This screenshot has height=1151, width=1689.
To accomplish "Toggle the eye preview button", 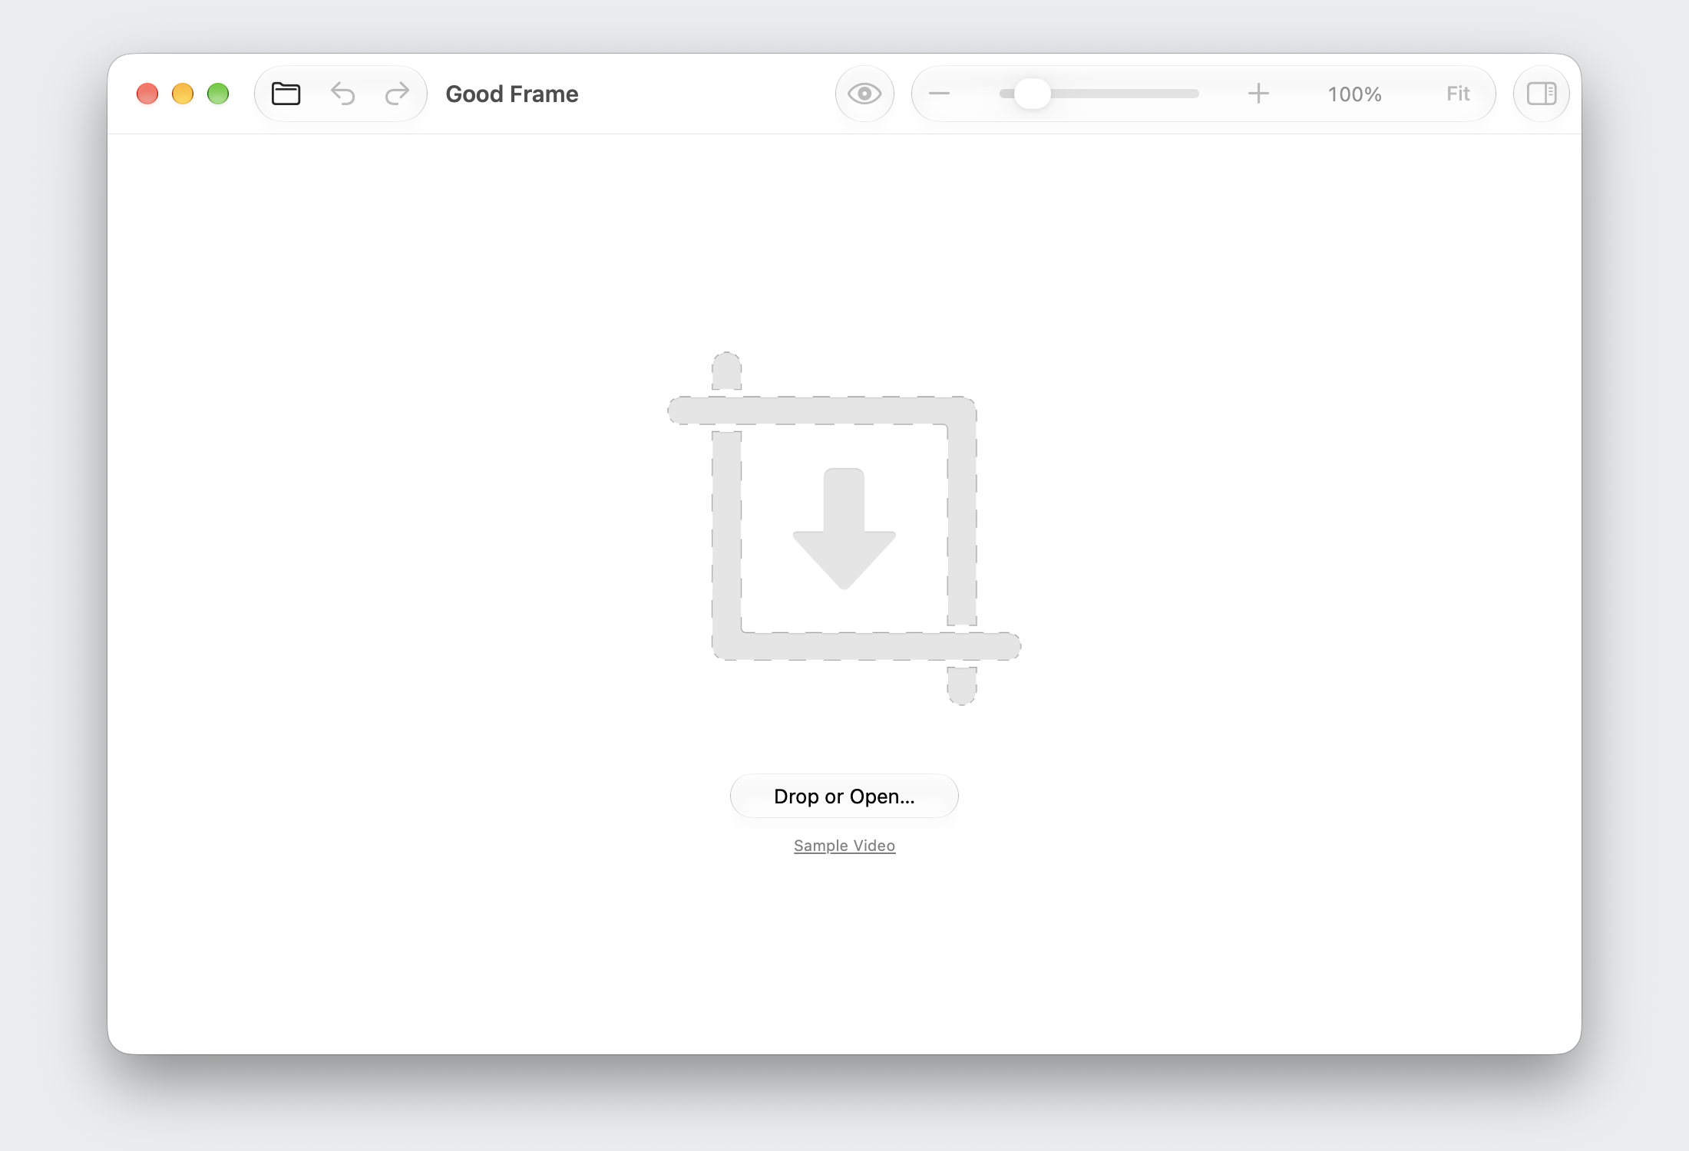I will coord(864,94).
